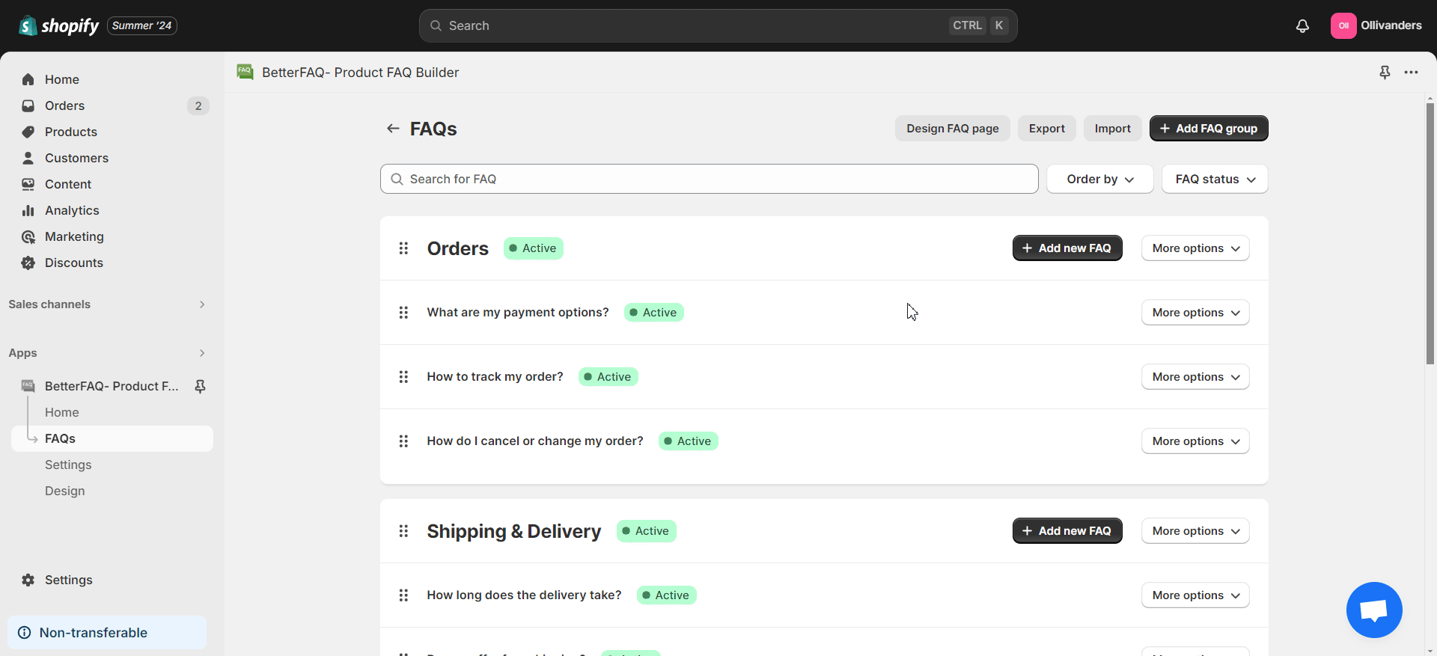This screenshot has width=1437, height=656.
Task: Click the Design FAQ page button
Action: point(952,129)
